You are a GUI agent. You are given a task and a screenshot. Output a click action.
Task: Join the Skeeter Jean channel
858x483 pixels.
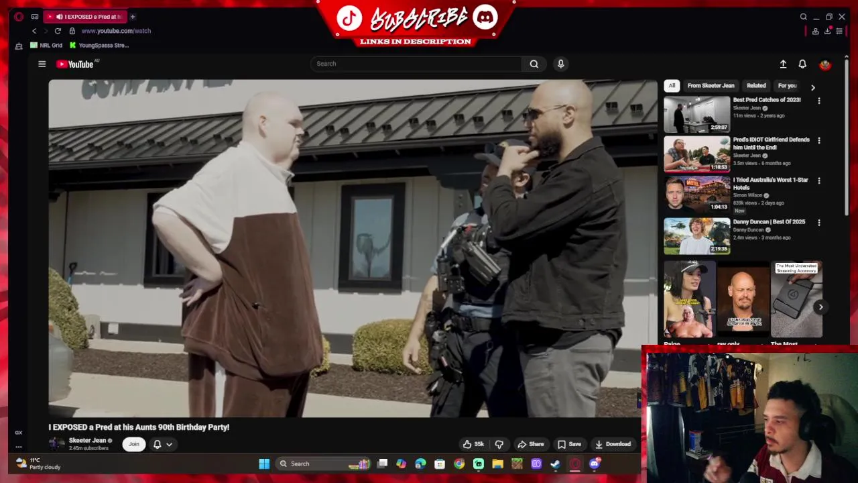coord(134,444)
